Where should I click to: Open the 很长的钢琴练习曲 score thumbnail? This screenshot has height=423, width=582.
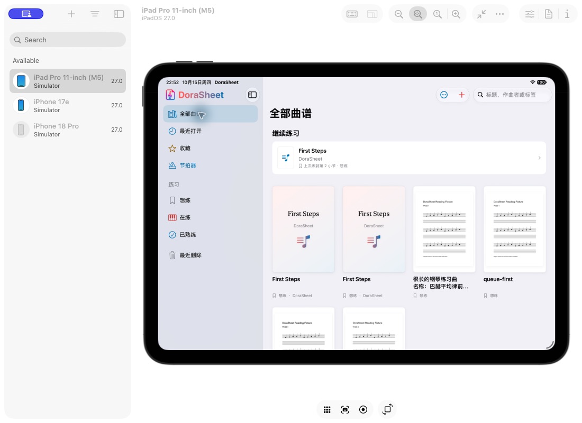click(444, 229)
